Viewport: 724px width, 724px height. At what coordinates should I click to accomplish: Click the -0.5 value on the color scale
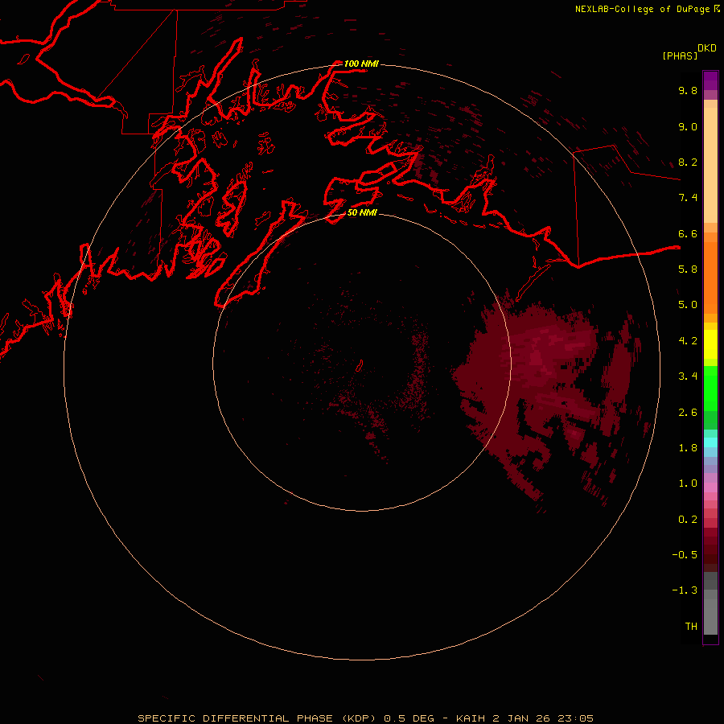[685, 554]
